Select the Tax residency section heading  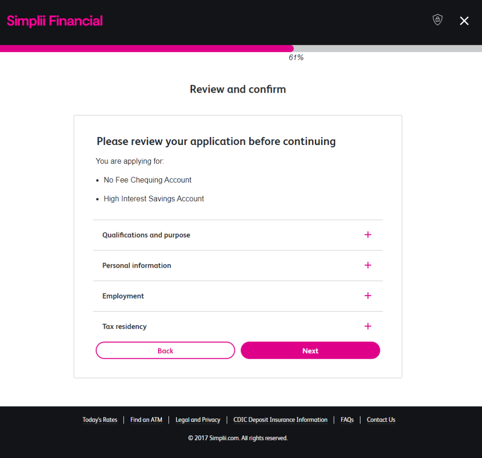coord(124,327)
